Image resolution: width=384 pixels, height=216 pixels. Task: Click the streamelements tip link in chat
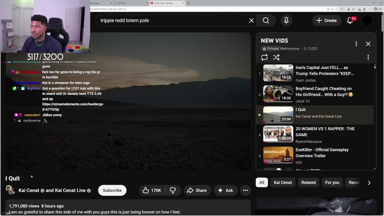73,107
